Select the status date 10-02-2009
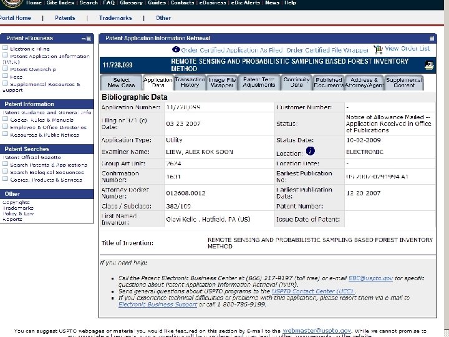 coord(364,140)
